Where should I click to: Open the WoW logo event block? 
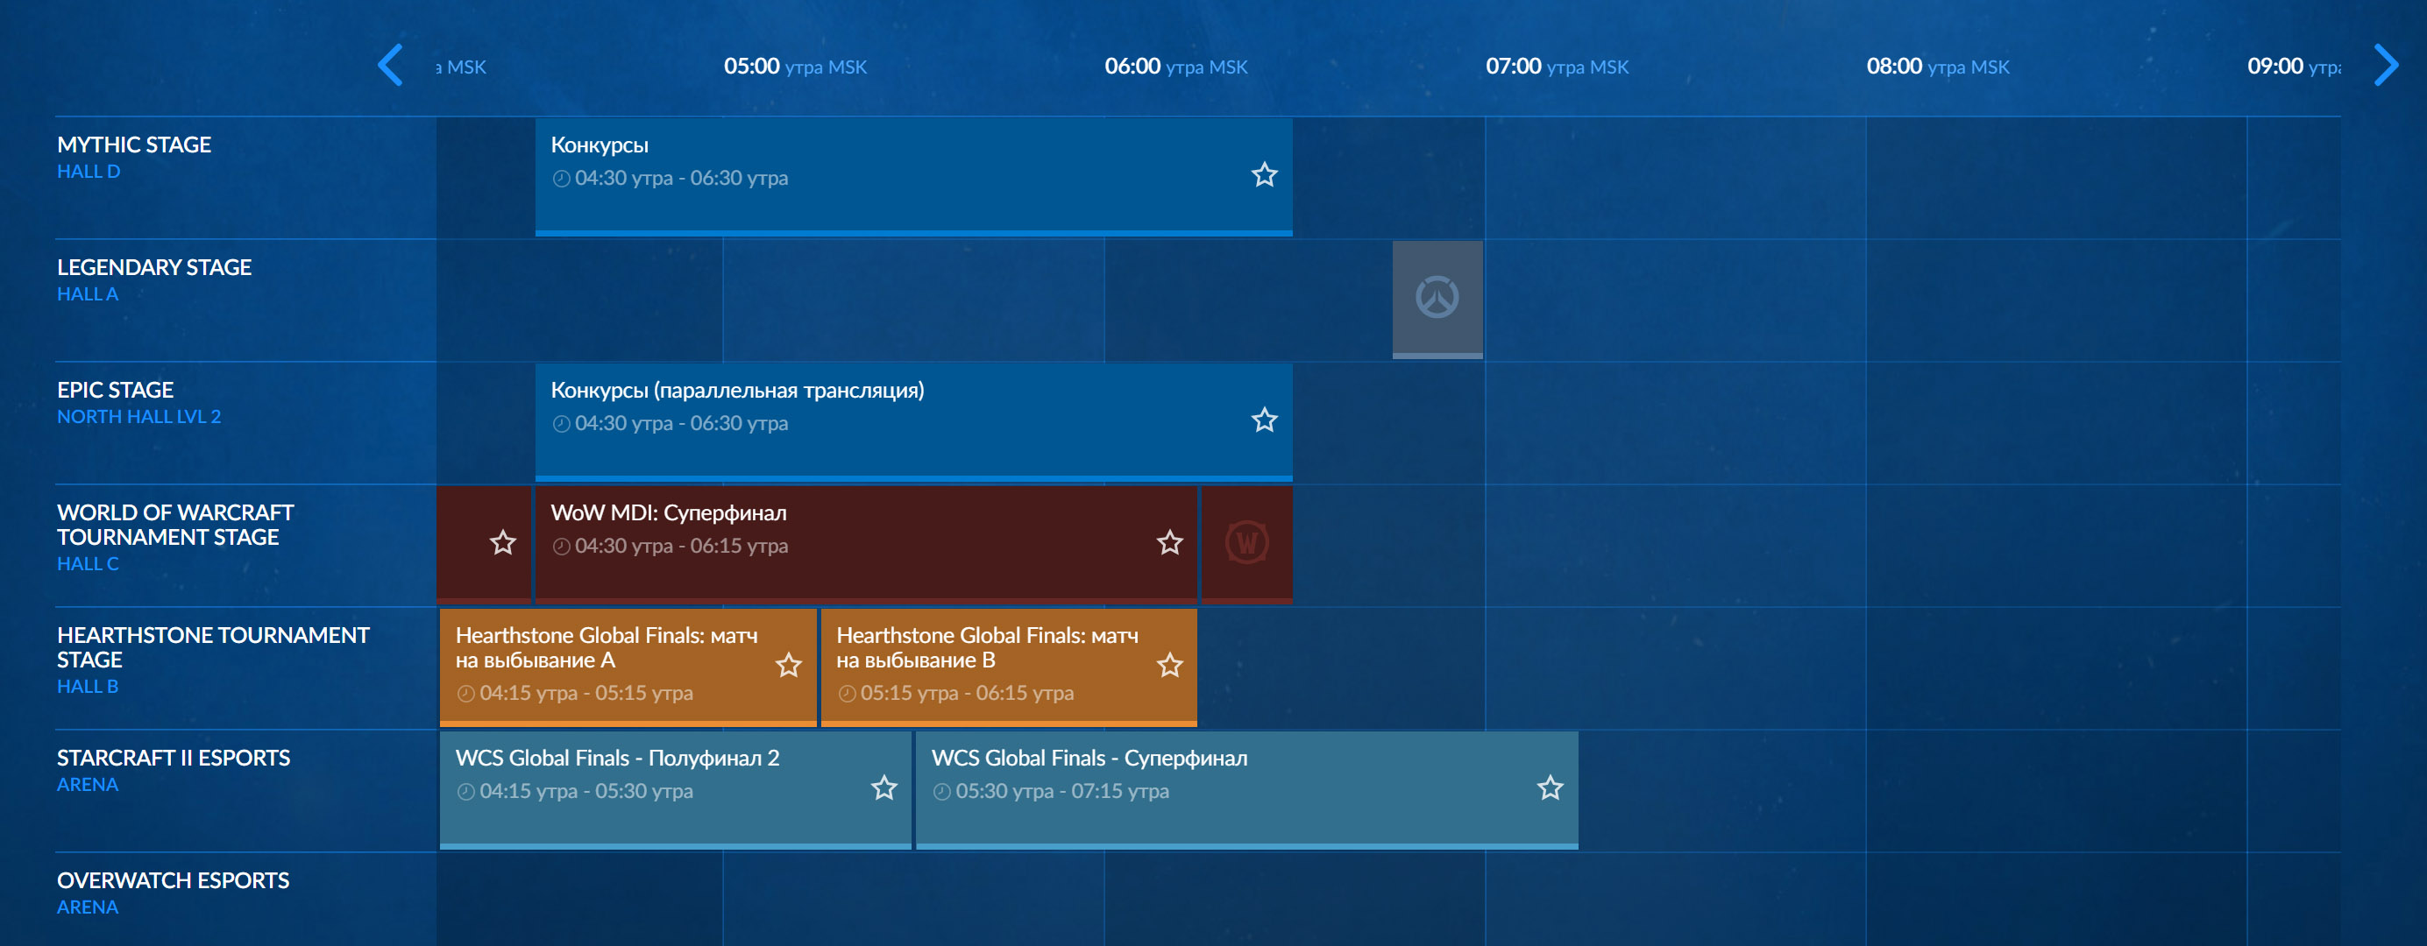(x=1246, y=543)
